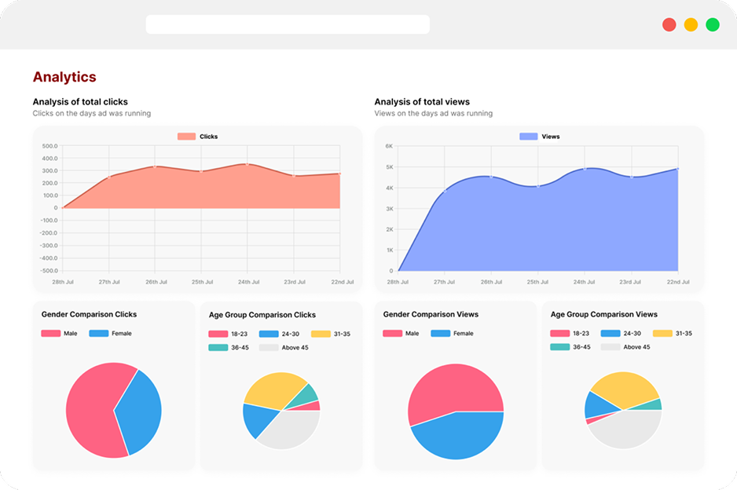Image resolution: width=737 pixels, height=490 pixels.
Task: Toggle the Views legend in area chart
Action: click(x=540, y=137)
